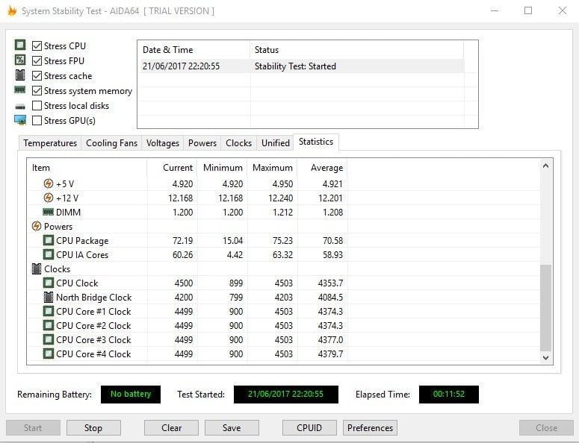Screen dimensions: 579x443
Task: Click the statistics list scroll down arrow
Action: coord(546,357)
